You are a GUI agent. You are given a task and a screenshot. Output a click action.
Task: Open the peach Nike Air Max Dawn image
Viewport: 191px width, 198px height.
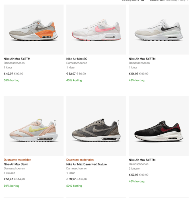(x=34, y=126)
